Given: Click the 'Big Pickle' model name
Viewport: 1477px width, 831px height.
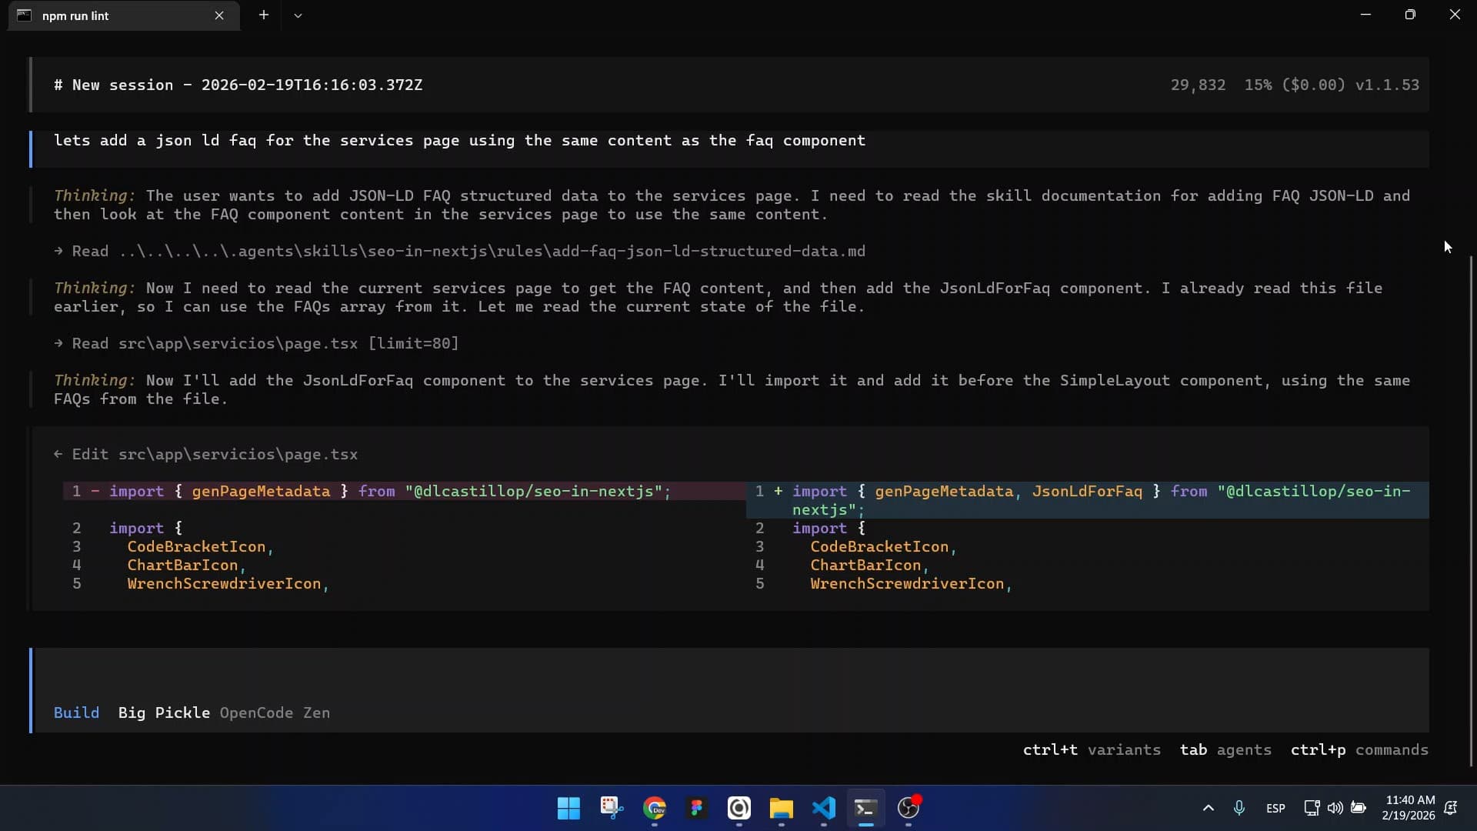Looking at the screenshot, I should click(x=164, y=713).
